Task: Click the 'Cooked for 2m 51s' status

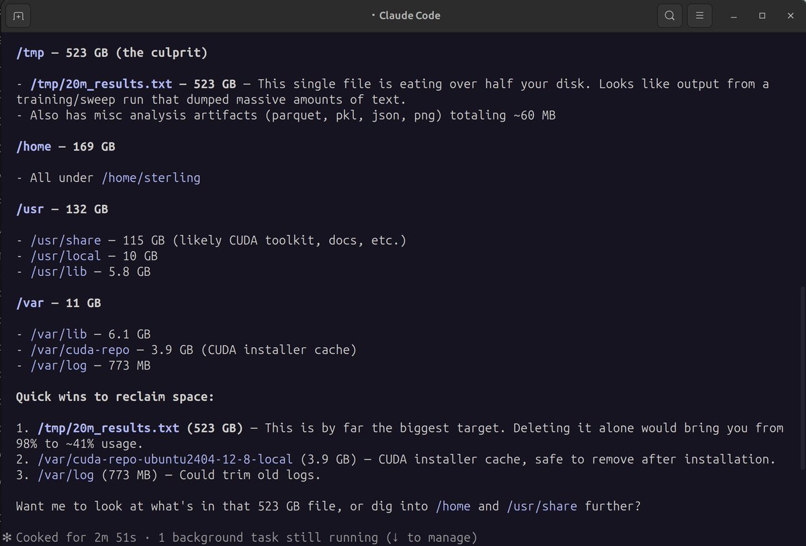Action: coord(76,537)
